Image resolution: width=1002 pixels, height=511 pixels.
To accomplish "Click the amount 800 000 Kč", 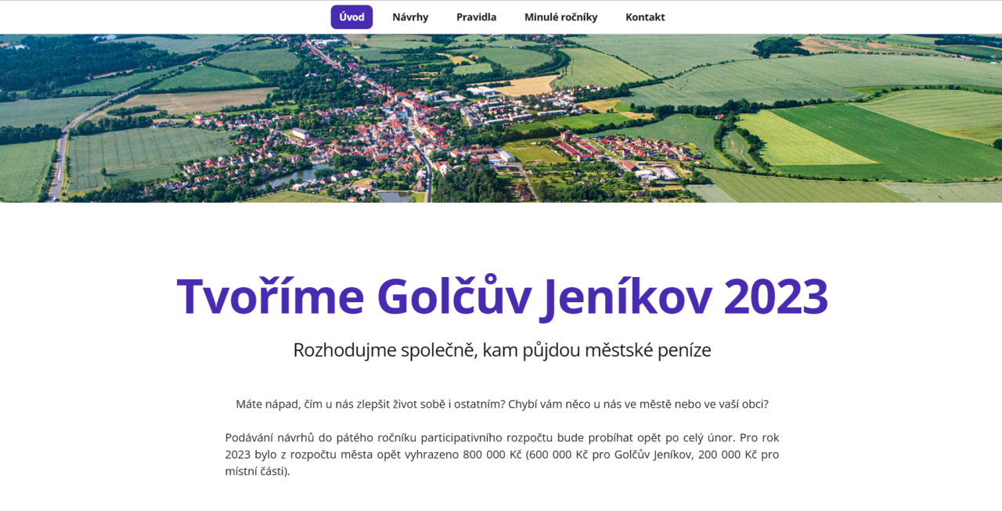I will (492, 455).
